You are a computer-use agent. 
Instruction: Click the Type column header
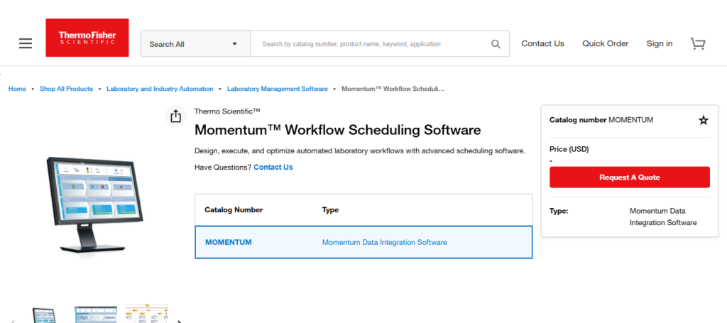330,210
